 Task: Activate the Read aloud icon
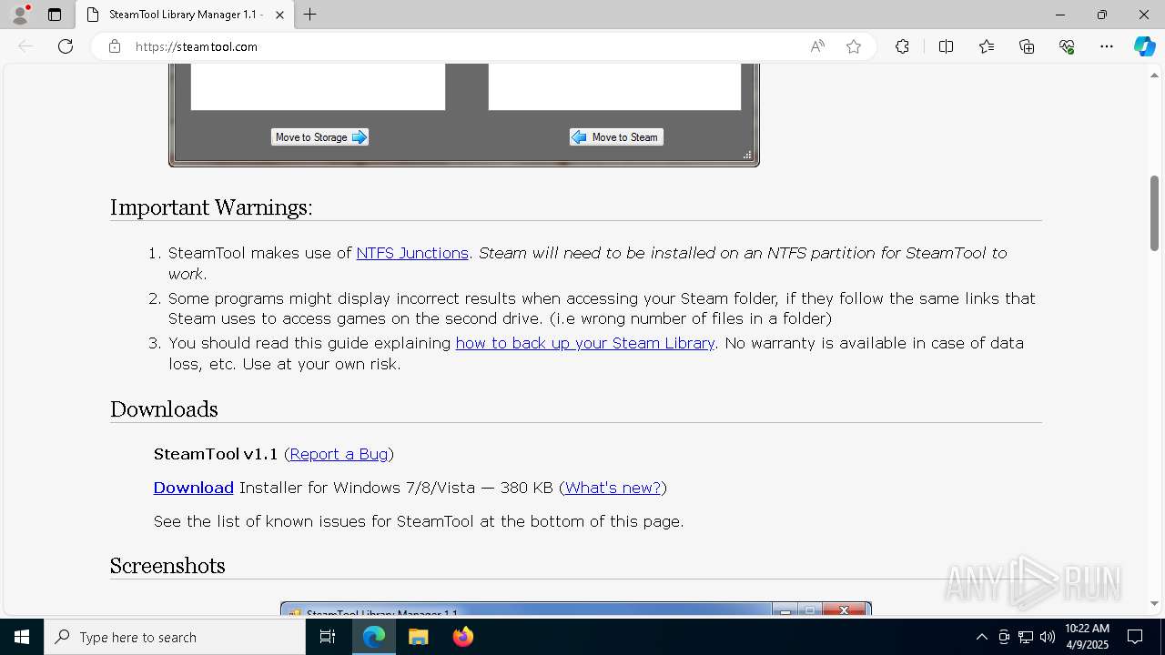pos(817,46)
